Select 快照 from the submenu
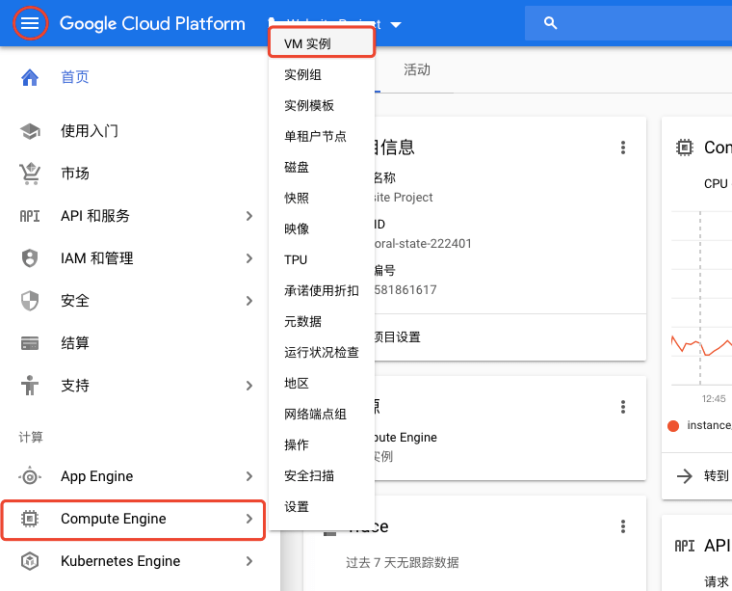732x591 pixels. pyautogui.click(x=322, y=198)
